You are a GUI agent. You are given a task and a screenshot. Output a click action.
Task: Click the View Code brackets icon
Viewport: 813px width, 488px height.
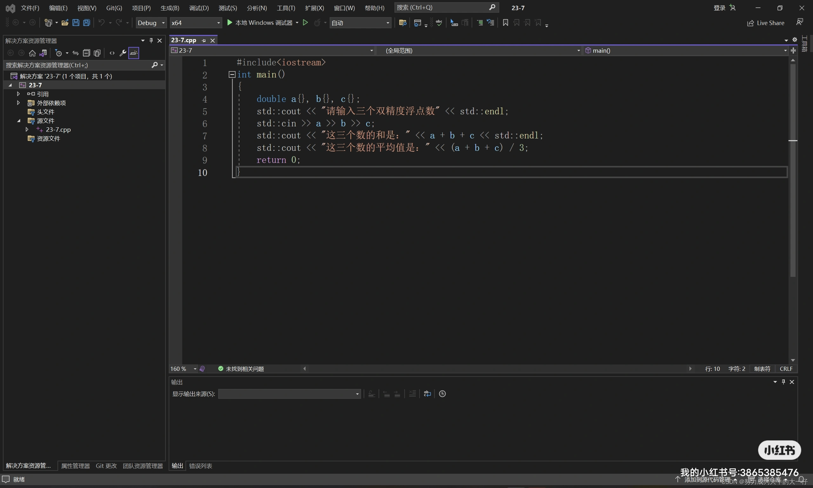pyautogui.click(x=112, y=53)
